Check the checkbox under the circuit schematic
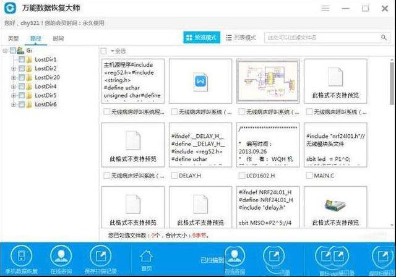 pos(242,112)
